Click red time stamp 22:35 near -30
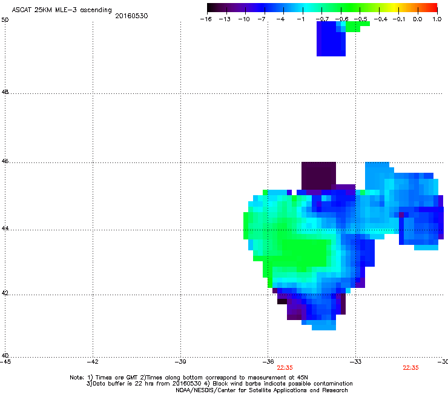 [410, 368]
